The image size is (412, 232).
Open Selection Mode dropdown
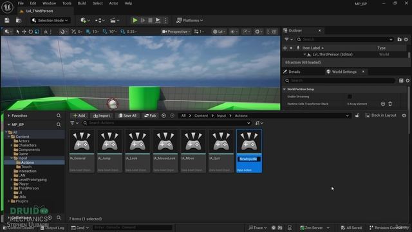point(50,20)
